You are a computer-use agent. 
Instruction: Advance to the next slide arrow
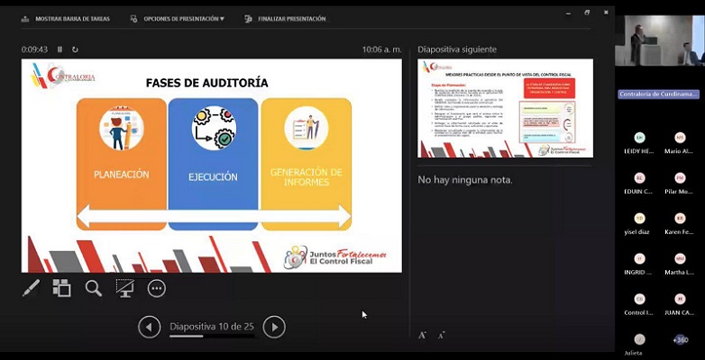click(x=274, y=327)
